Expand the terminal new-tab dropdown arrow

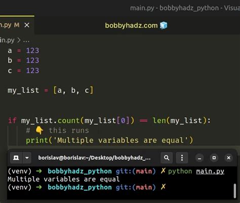click(x=27, y=158)
